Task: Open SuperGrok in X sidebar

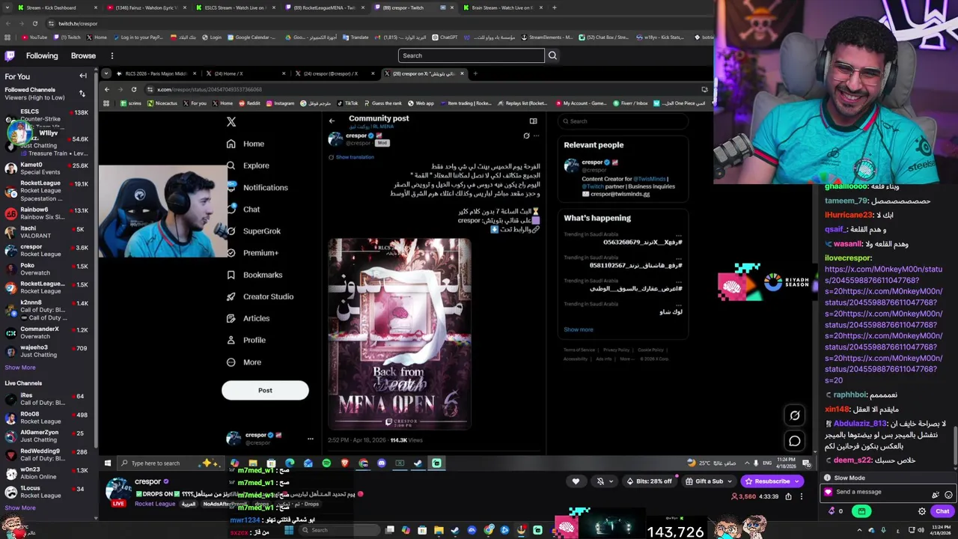Action: pos(254,231)
